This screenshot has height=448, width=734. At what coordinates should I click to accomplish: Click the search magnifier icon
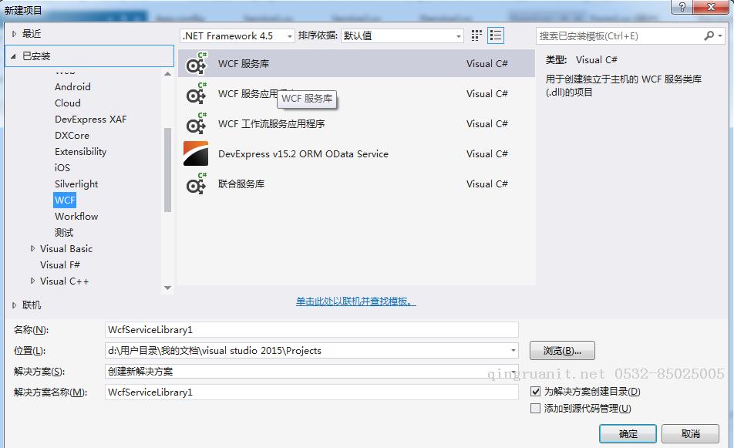[709, 35]
